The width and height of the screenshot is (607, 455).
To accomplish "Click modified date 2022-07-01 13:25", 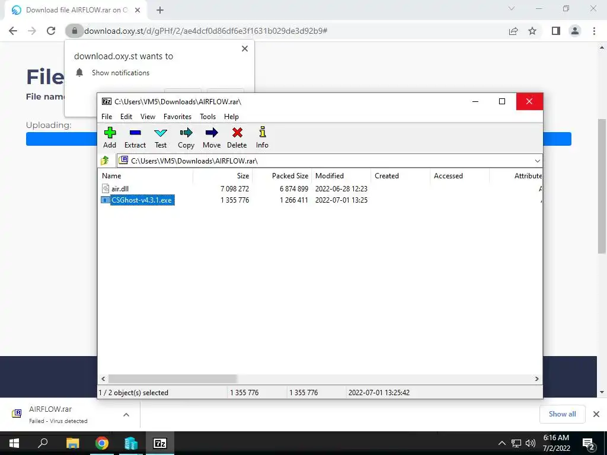I will coord(341,200).
